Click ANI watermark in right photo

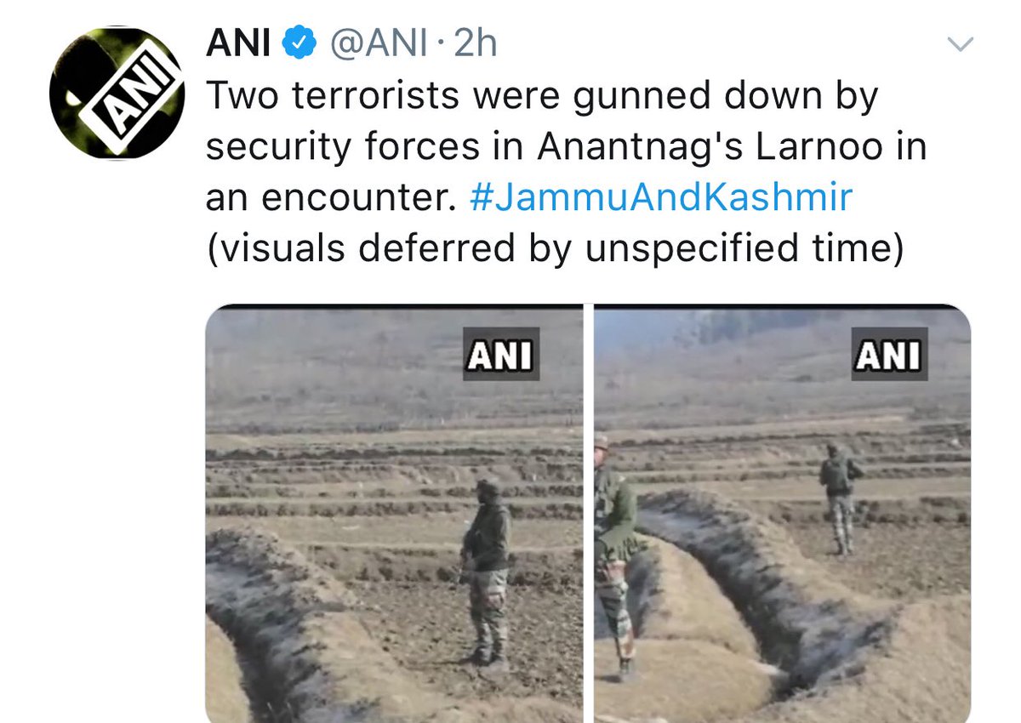pos(889,354)
